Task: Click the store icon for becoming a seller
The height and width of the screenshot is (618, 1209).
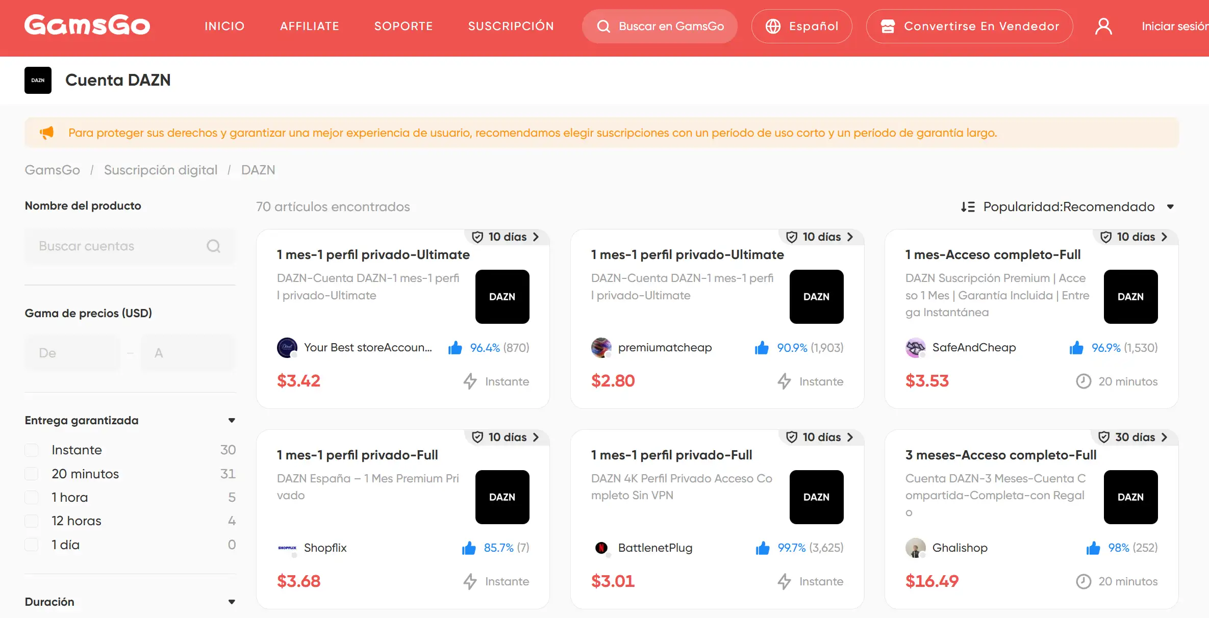Action: pyautogui.click(x=888, y=26)
